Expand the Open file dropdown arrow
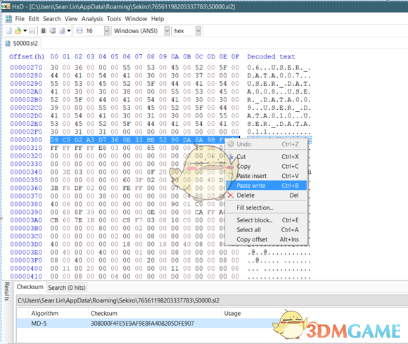The image size is (408, 344). coord(25,31)
